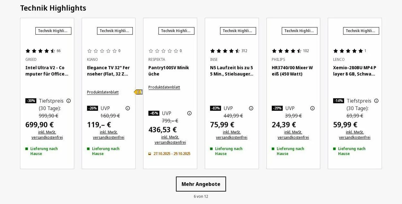Screen dimensions: 402x204
Task: Click Technik Highlights tag on the Philips card
Action: point(299,31)
